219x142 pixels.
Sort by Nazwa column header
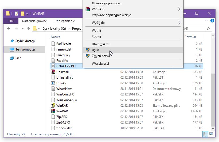click(x=55, y=37)
